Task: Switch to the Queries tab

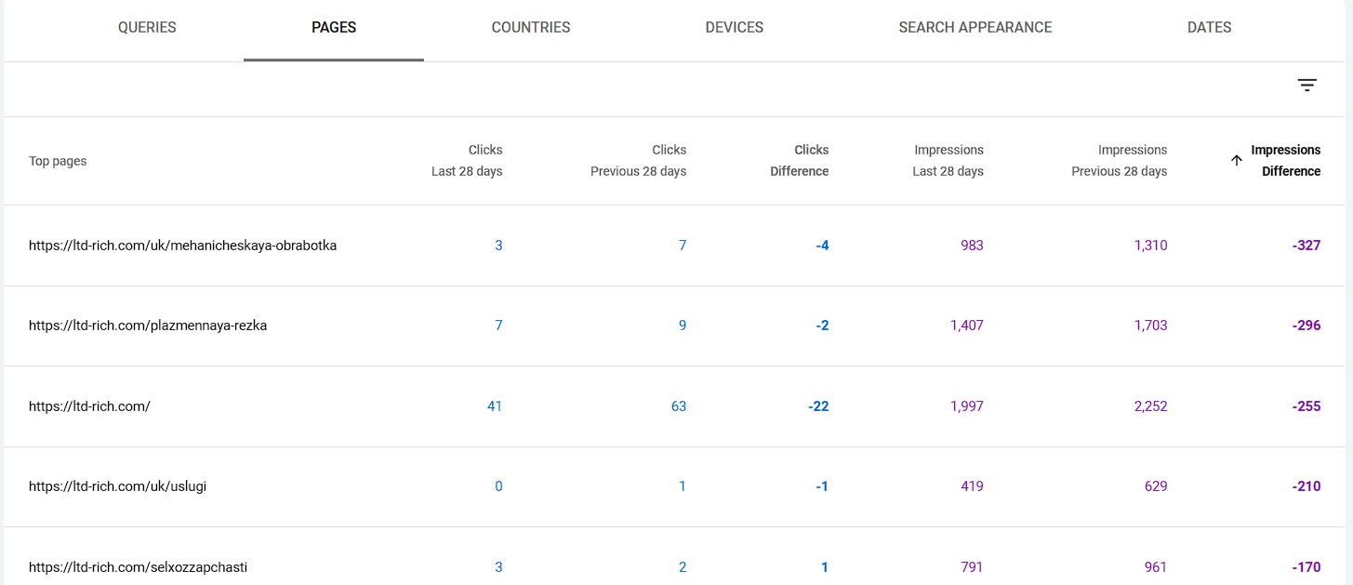Action: pyautogui.click(x=147, y=28)
